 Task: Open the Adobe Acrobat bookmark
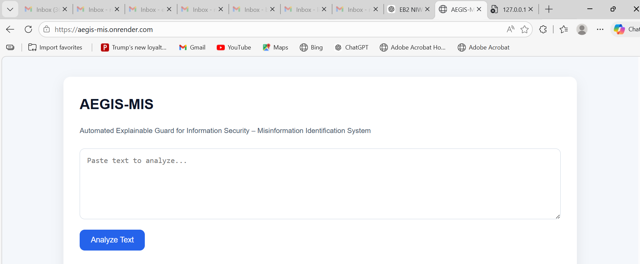pyautogui.click(x=483, y=47)
